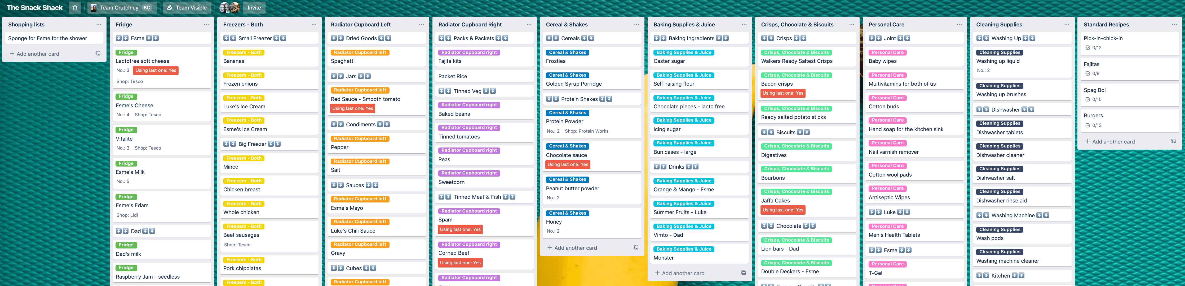1185x286 pixels.
Task: Open Fridge list menu dots
Action: point(206,24)
